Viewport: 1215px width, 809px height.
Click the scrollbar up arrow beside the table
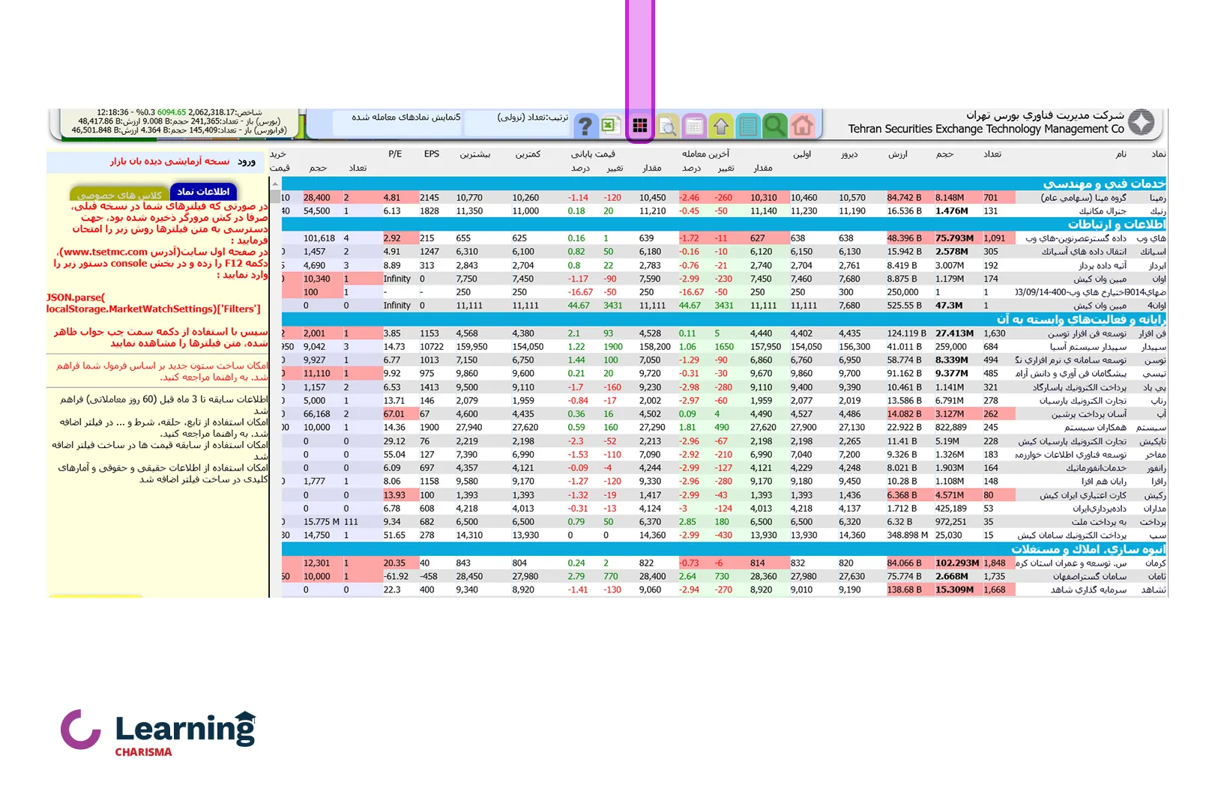pos(275,184)
